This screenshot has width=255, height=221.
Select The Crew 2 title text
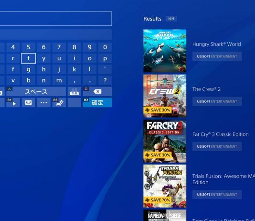click(206, 89)
